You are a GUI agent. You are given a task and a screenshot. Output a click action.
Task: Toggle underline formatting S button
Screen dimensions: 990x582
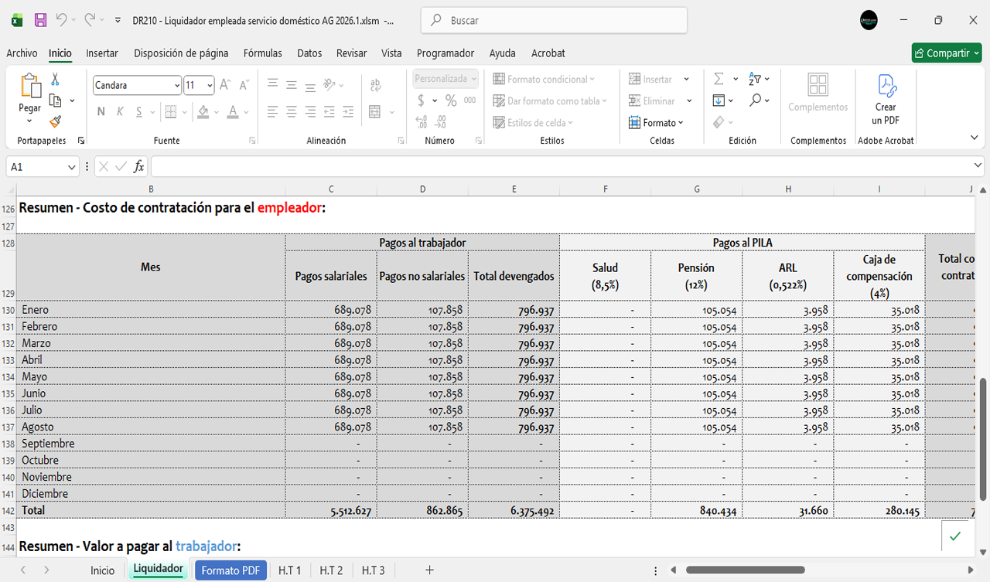pos(139,112)
